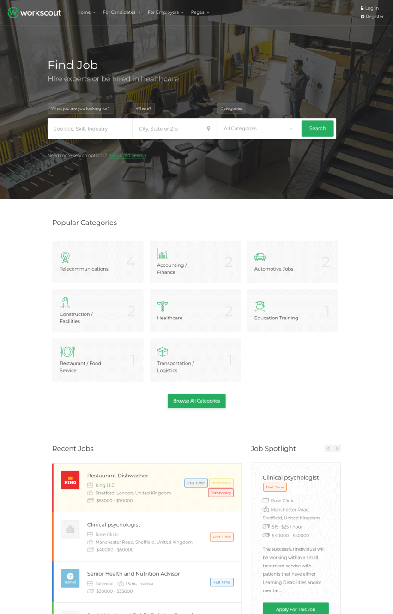Click the Telimed company name text

click(x=104, y=584)
